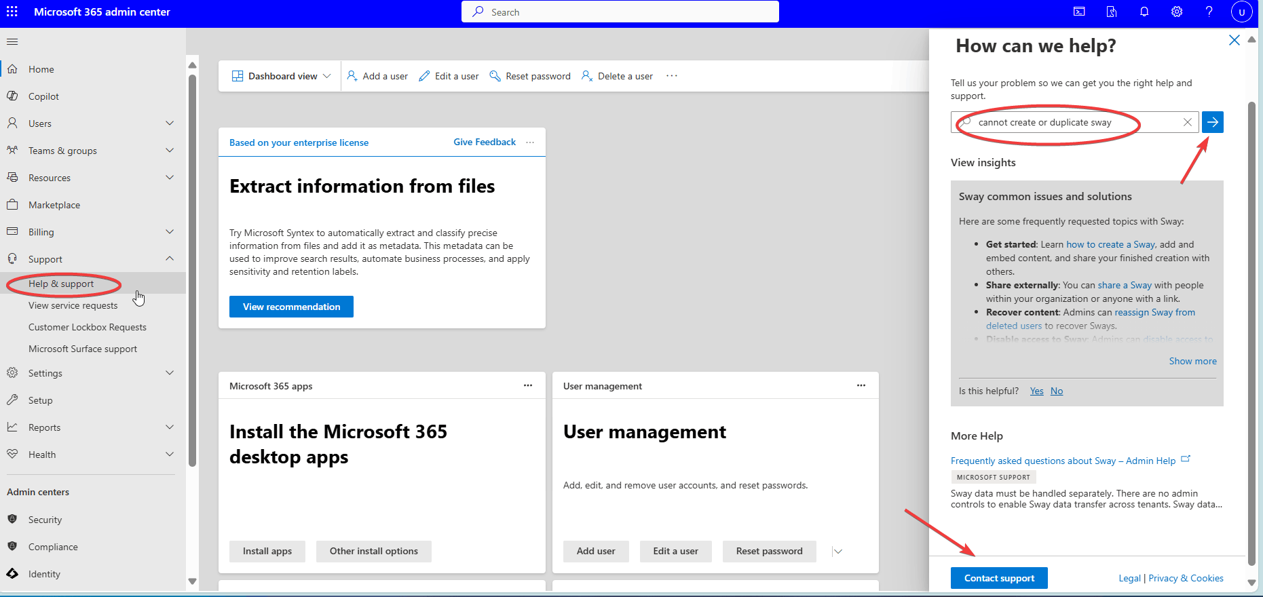Open ellipsis menu on Microsoft 365 apps card
The height and width of the screenshot is (597, 1263).
(528, 385)
